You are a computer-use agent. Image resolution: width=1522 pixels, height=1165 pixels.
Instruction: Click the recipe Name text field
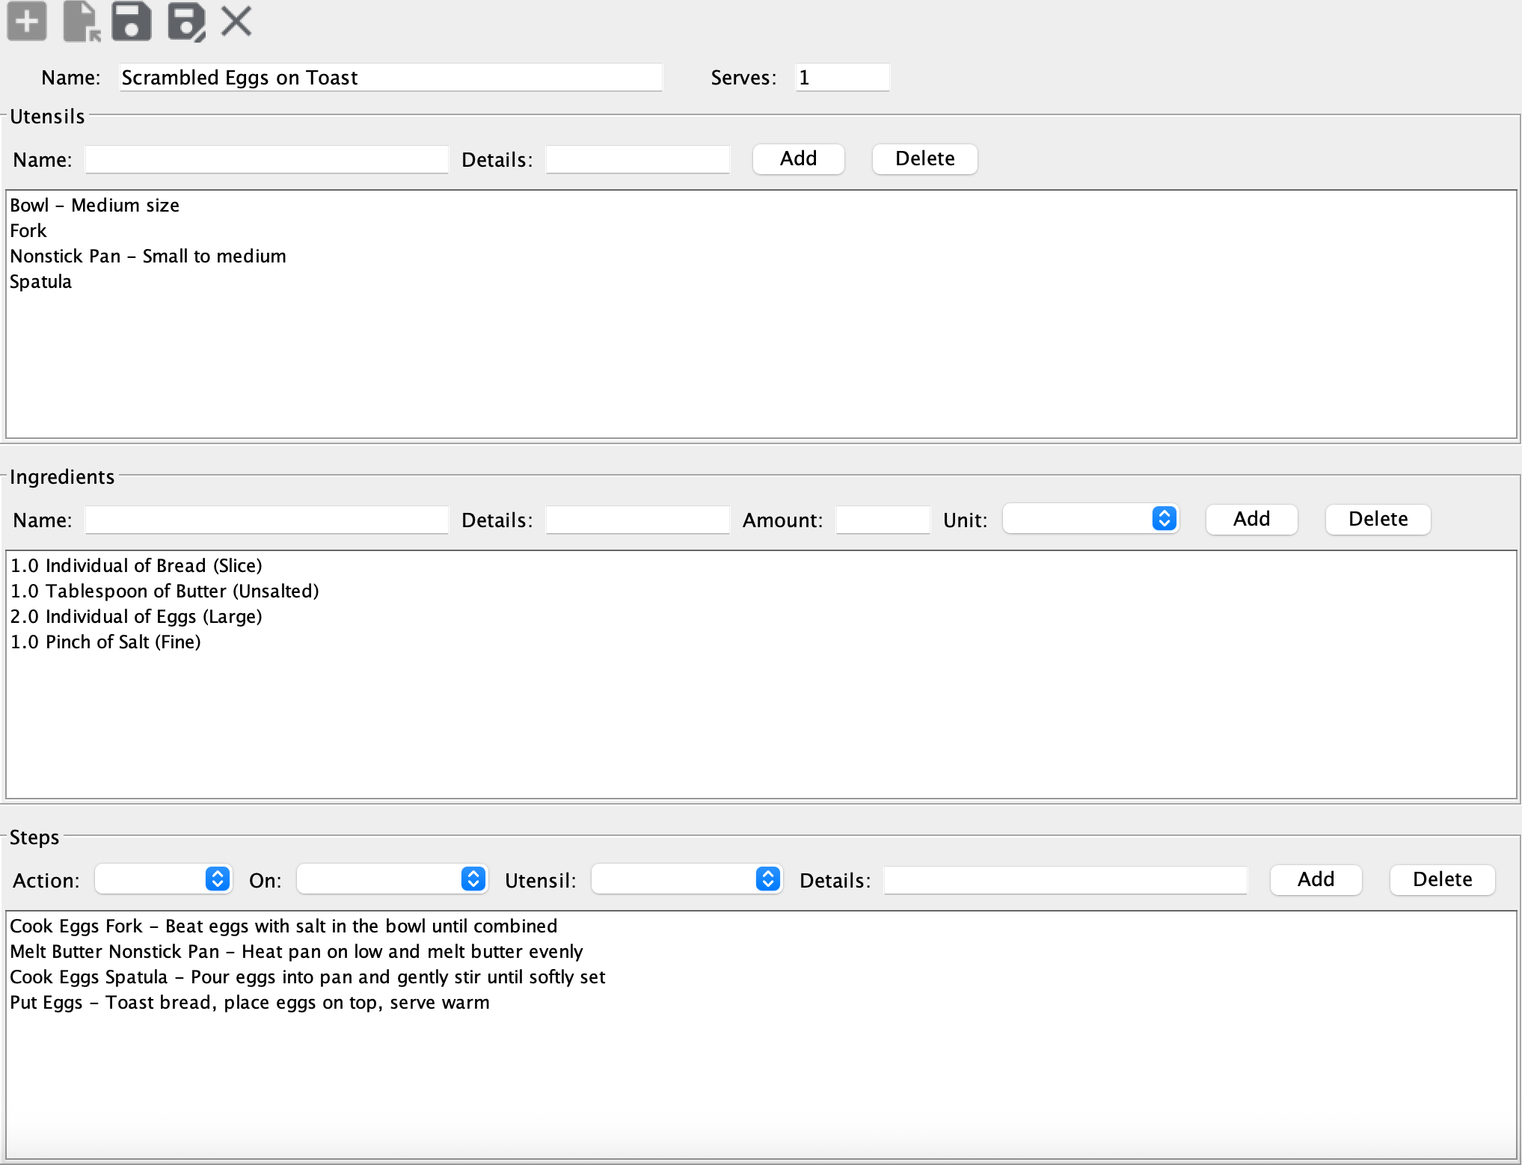(390, 78)
